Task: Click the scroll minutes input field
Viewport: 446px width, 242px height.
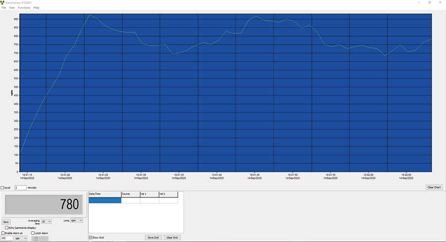Action: tap(20, 188)
